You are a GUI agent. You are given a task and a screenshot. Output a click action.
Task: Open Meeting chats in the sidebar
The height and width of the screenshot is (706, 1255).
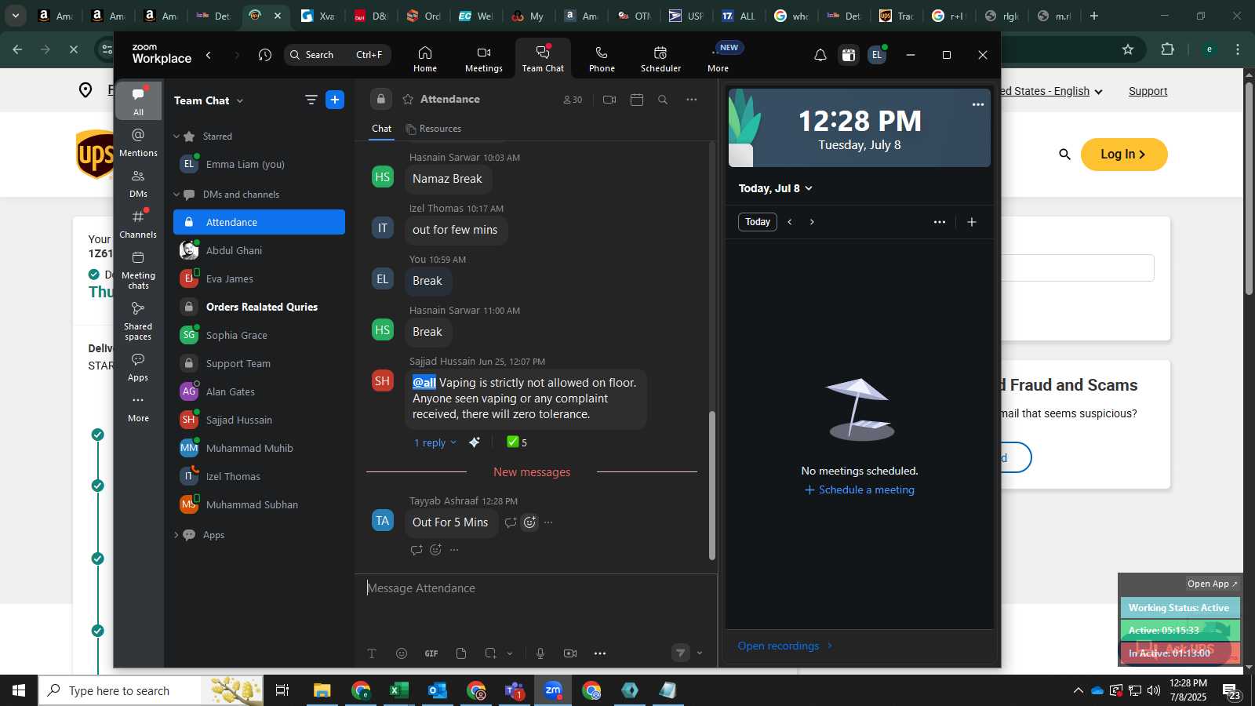coord(138,270)
